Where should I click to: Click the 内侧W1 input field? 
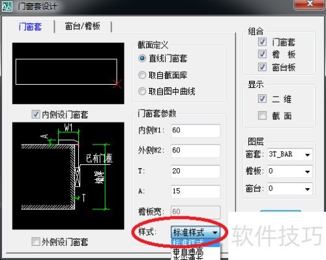click(x=196, y=130)
